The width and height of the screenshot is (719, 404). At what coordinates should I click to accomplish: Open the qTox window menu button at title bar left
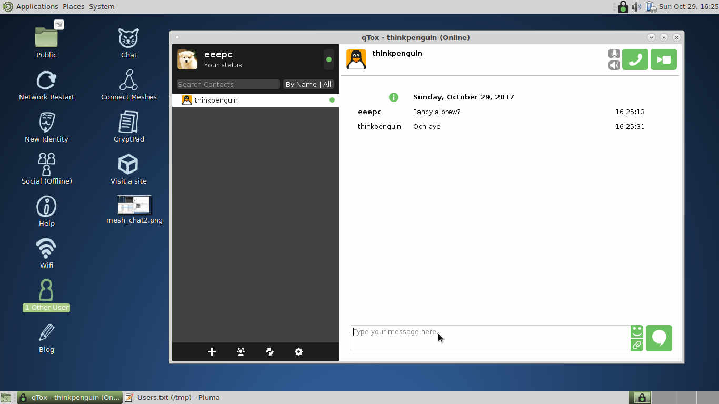pos(177,37)
